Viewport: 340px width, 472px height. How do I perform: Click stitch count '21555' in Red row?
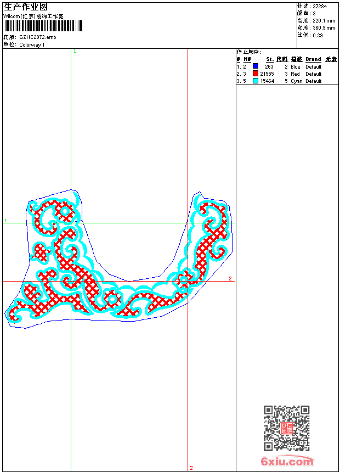[267, 74]
